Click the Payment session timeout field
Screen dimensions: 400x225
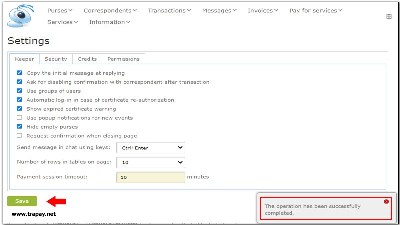[x=150, y=177]
